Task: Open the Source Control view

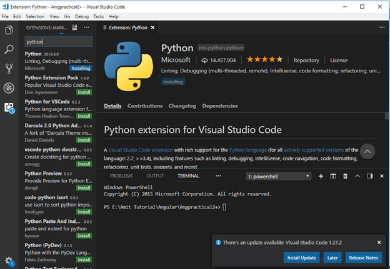Action: (9, 68)
